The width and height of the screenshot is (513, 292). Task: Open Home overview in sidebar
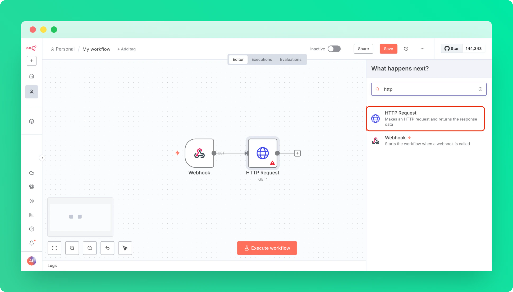point(31,76)
